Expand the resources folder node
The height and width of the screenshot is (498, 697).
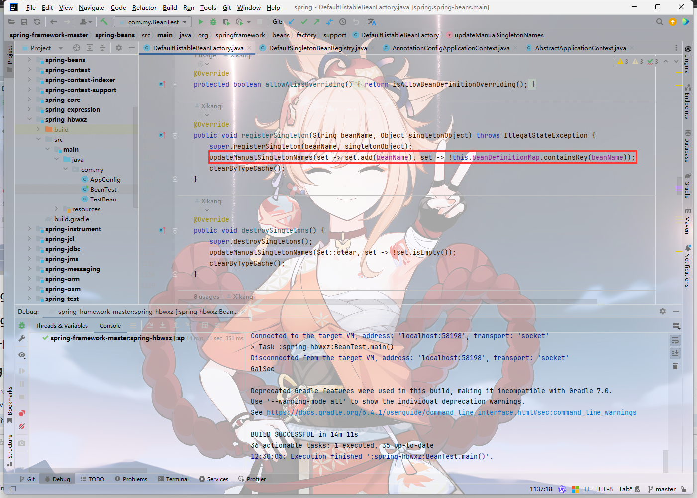(56, 209)
